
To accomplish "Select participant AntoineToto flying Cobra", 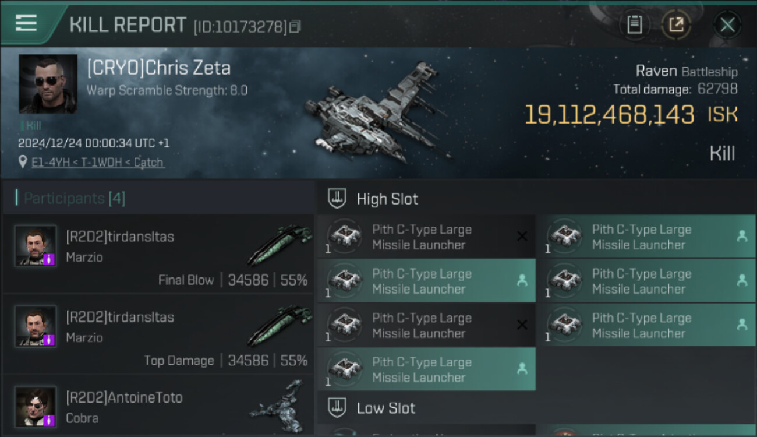I will pos(124,398).
